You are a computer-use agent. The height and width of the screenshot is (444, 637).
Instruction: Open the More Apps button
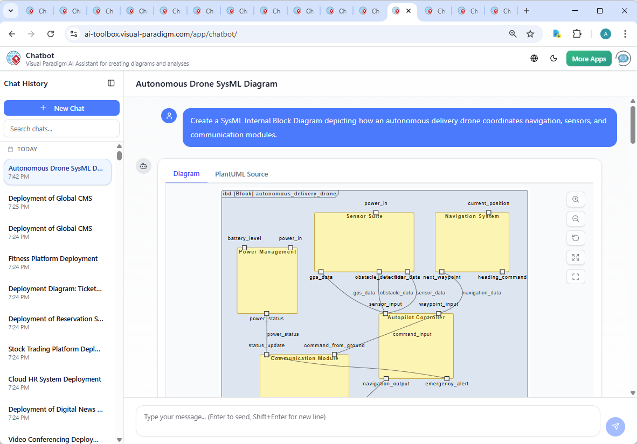tap(588, 58)
